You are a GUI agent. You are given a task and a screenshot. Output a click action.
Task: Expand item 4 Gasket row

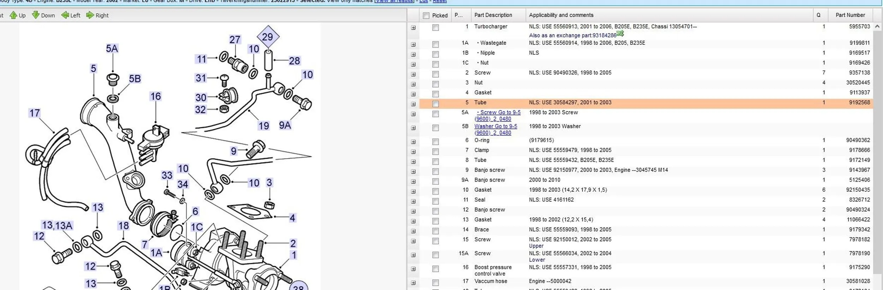tap(413, 94)
